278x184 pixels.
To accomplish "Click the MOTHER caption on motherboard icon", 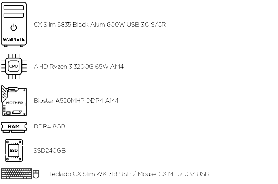I will [15, 103].
